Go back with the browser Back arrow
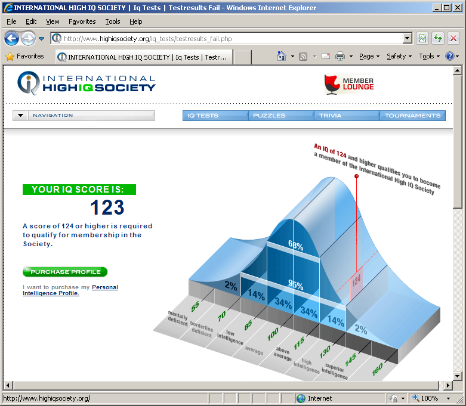Screen dimensions: 466x406 coord(11,39)
